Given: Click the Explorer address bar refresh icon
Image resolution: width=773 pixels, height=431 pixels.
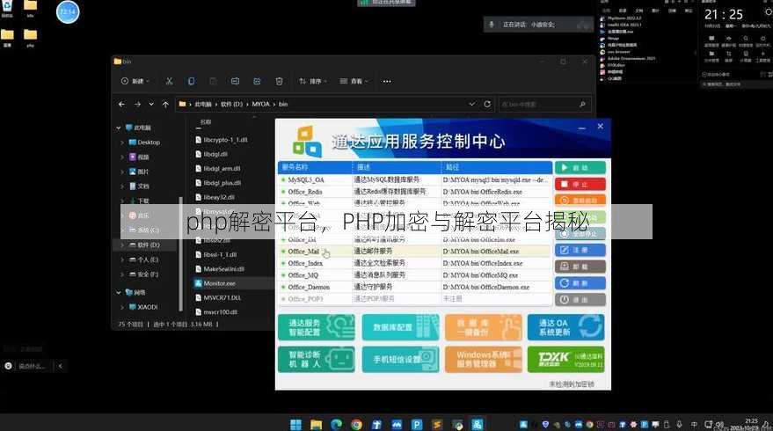Looking at the screenshot, I should pyautogui.click(x=487, y=105).
